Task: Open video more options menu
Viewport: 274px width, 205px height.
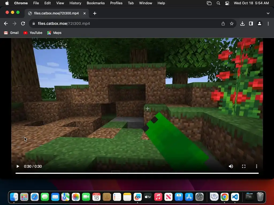Action: (257, 166)
